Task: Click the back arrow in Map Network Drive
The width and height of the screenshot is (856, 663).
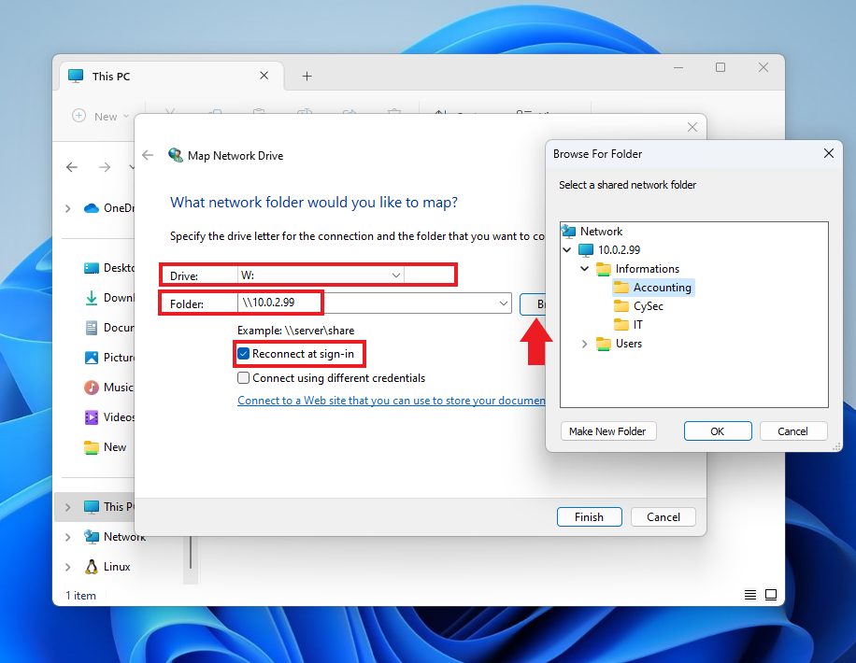Action: tap(148, 156)
